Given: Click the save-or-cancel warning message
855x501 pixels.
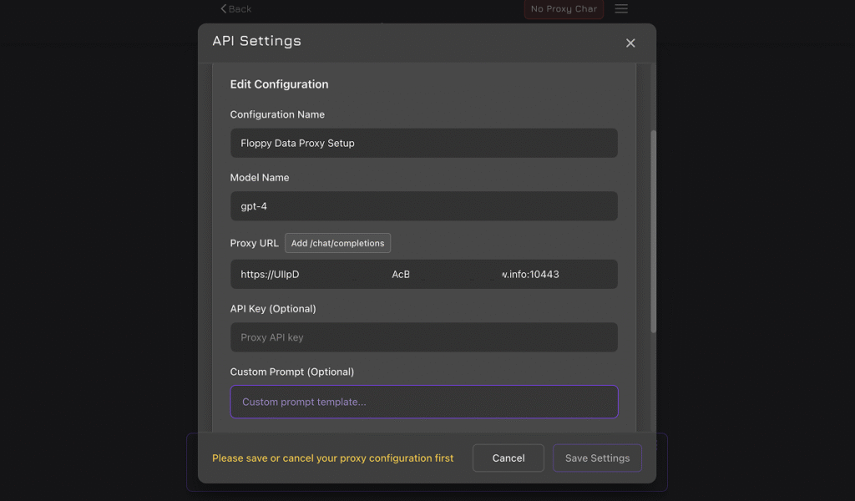Looking at the screenshot, I should click(332, 458).
